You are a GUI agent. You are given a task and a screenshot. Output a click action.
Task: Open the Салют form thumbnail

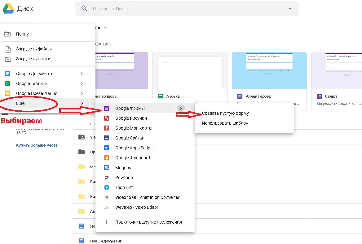[337, 71]
